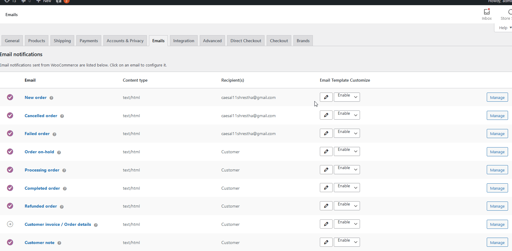
Task: Show the help tip for Refunded order
Action: coord(62,207)
